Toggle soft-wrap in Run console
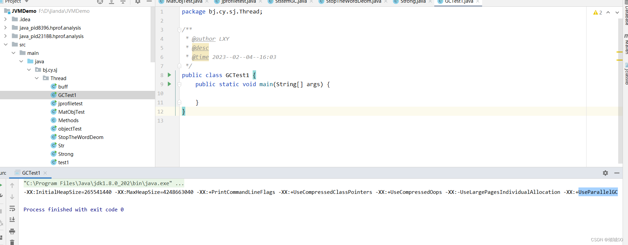 [x=12, y=209]
